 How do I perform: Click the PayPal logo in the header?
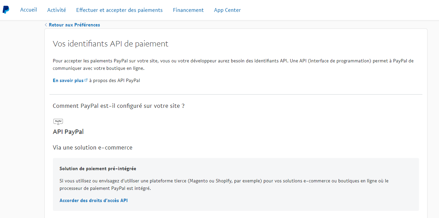click(6, 10)
